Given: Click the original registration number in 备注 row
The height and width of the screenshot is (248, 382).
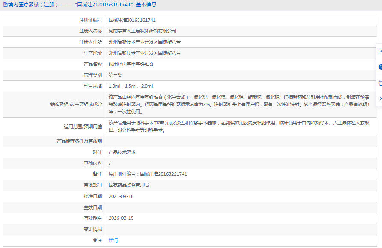Looking at the screenshot, I should [148, 174].
